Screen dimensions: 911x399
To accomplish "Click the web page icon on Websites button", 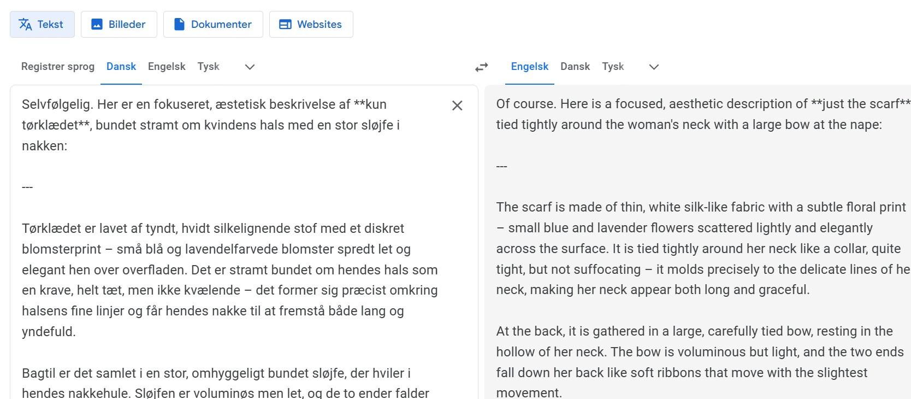I will (285, 24).
